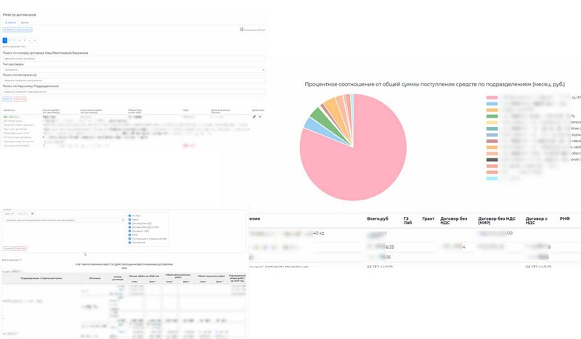This screenshot has height=339, width=581.
Task: Toggle the 'РНФ' checkbox
Action: click(x=130, y=235)
